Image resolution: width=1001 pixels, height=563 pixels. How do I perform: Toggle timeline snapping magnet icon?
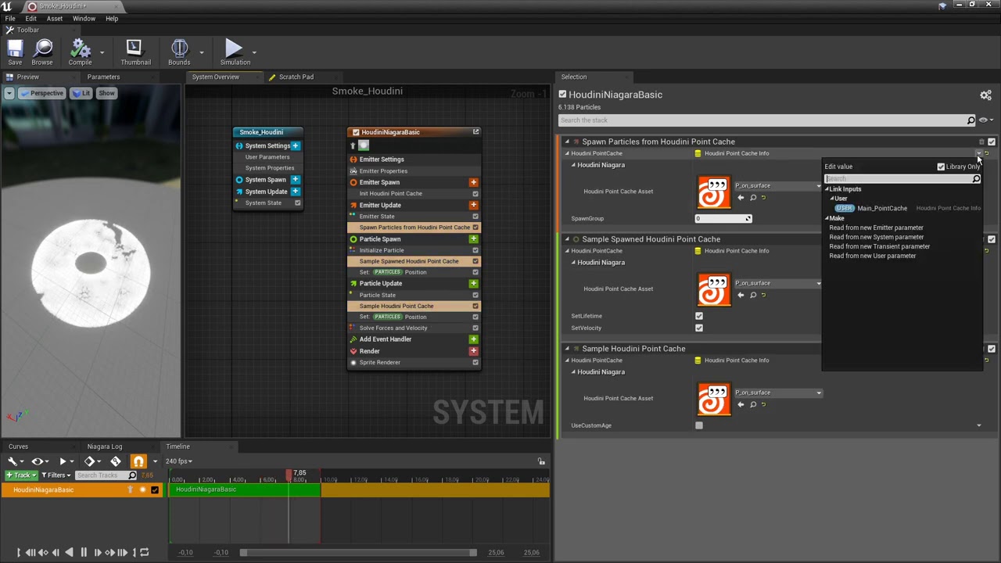[138, 461]
